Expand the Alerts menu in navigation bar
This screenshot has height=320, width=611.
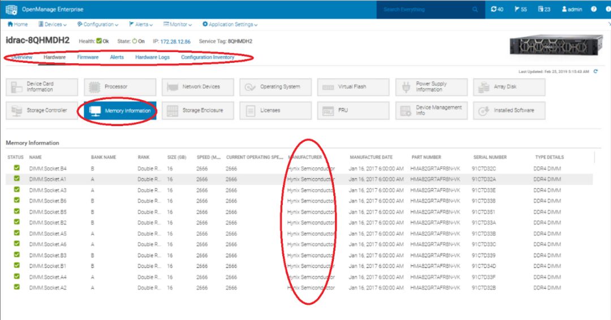tap(141, 24)
